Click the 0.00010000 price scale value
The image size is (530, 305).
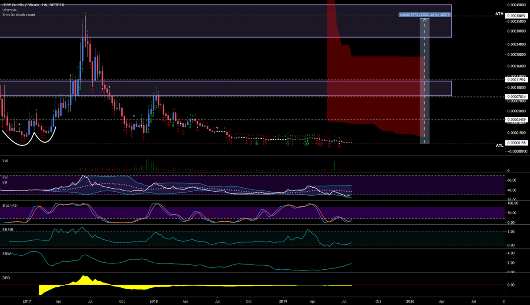(517, 87)
